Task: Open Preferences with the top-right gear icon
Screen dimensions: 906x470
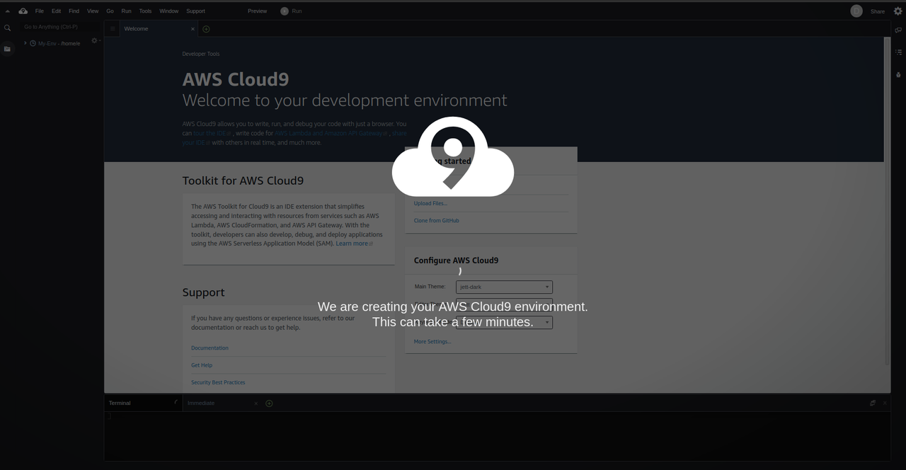Action: coord(898,11)
